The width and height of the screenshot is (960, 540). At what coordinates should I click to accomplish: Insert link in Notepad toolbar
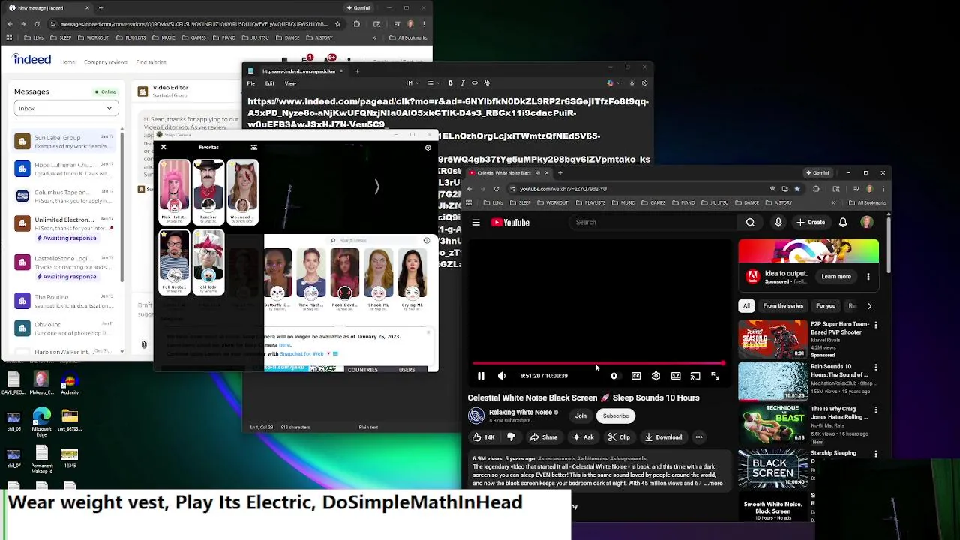click(474, 83)
